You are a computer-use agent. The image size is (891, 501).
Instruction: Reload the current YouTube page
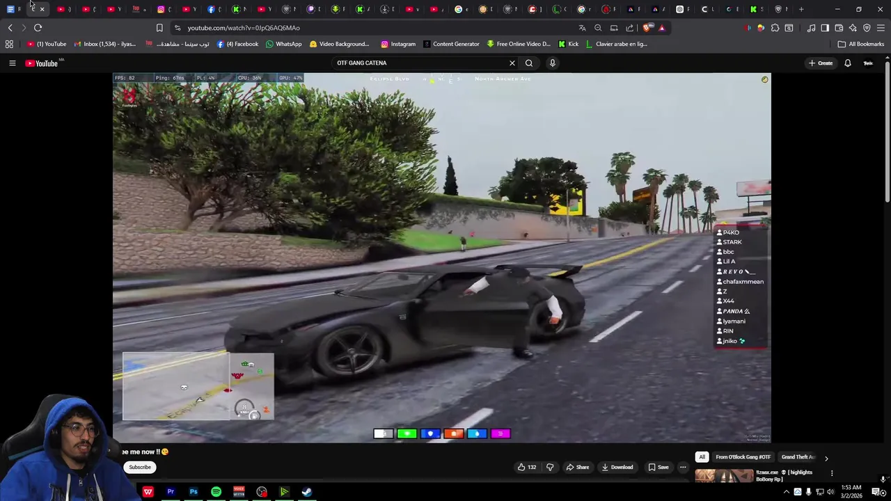(x=38, y=28)
